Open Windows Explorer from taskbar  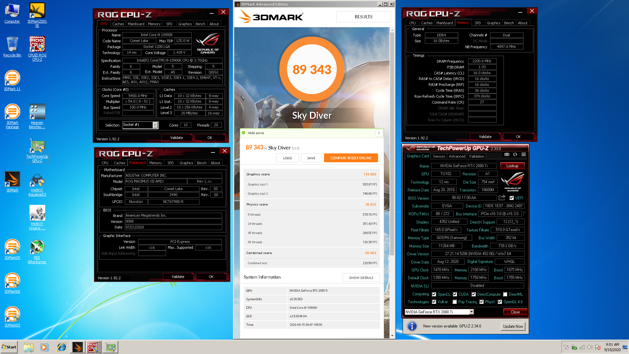(x=29, y=347)
